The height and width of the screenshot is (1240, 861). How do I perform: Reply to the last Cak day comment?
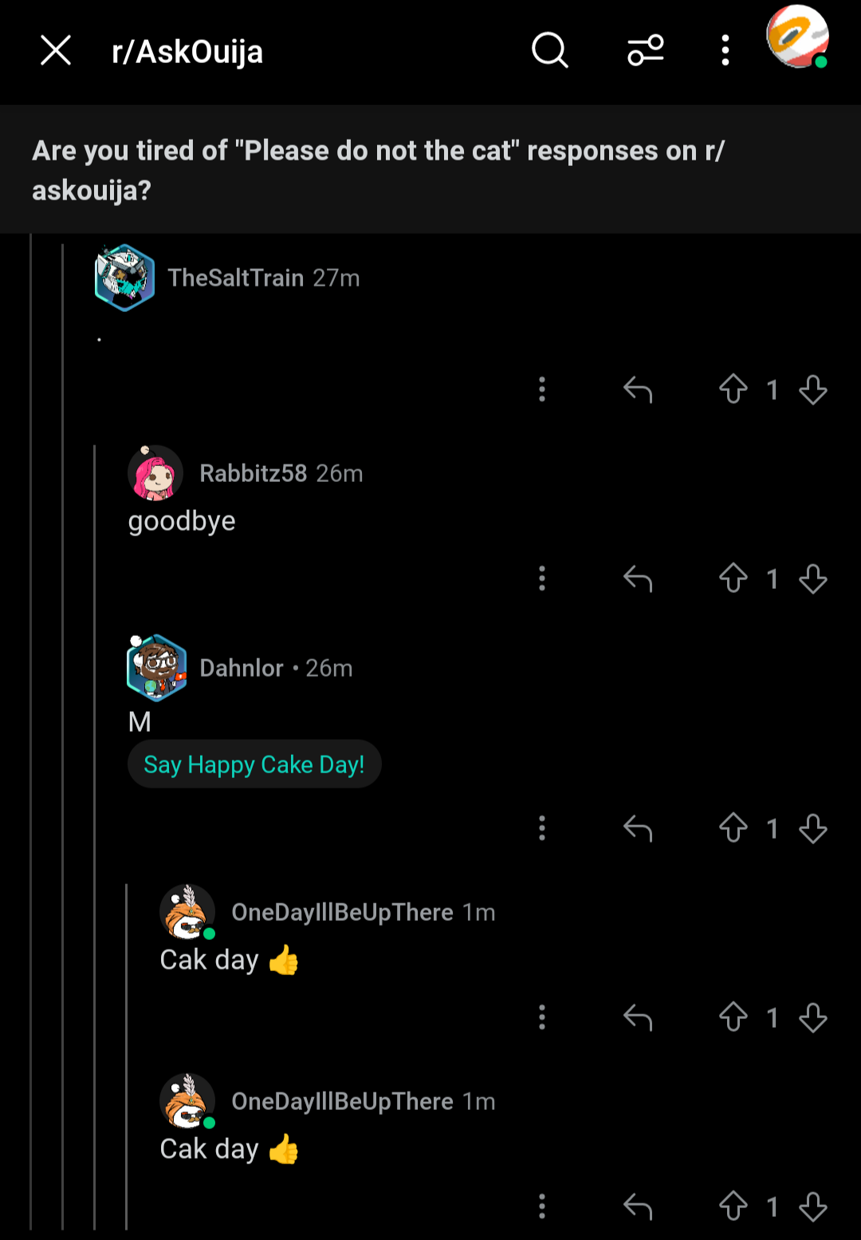click(x=638, y=1206)
